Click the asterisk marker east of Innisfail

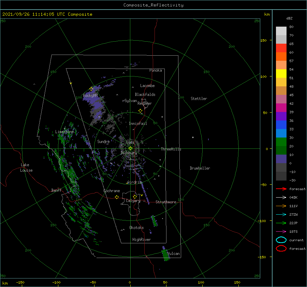[x=162, y=117]
